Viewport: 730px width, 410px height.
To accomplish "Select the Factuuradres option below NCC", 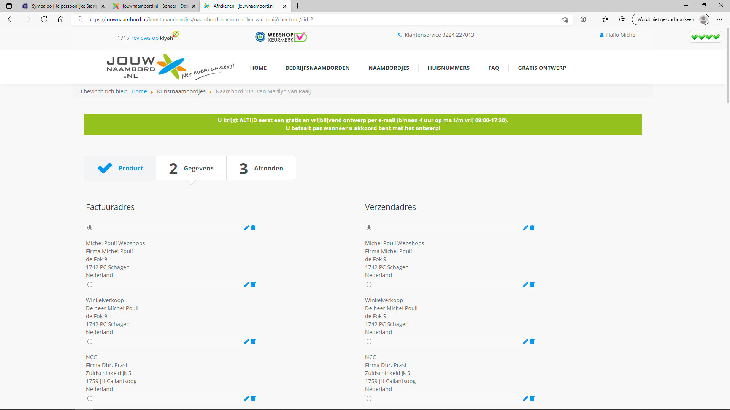I will (x=90, y=399).
